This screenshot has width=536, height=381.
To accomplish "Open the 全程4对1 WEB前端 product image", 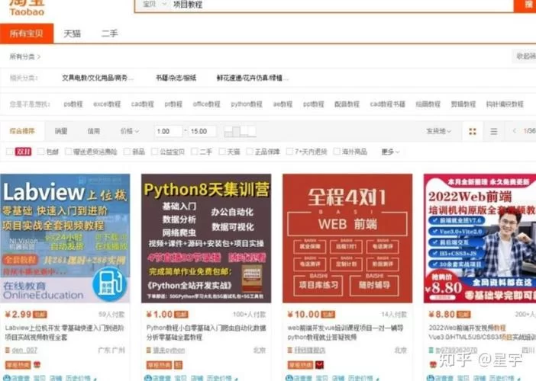I will (x=347, y=238).
